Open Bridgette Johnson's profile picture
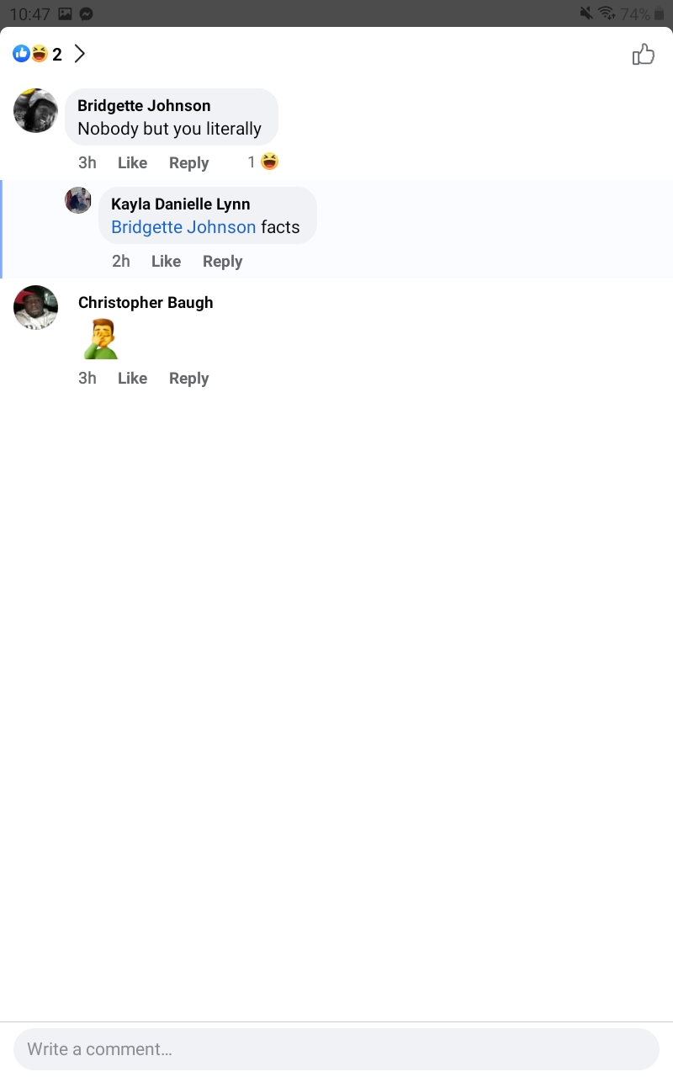The image size is (673, 1077). [35, 110]
